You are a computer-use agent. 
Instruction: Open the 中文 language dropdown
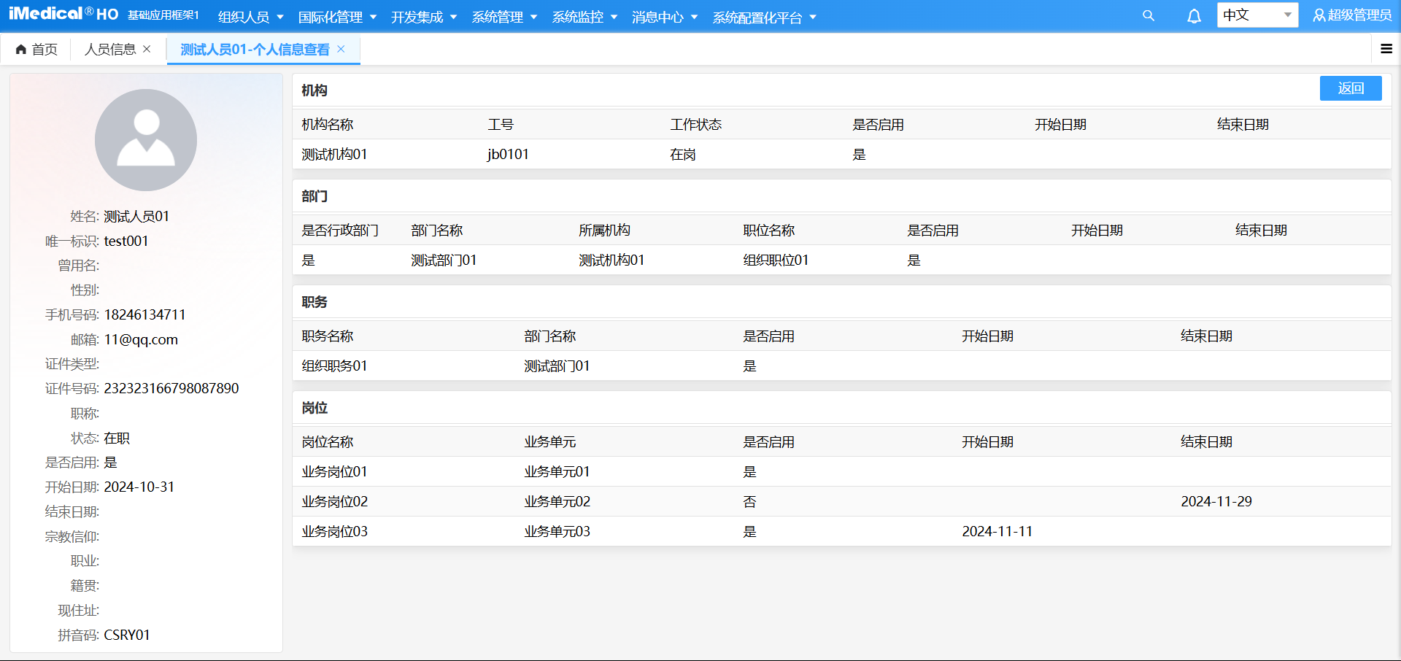coord(1257,15)
